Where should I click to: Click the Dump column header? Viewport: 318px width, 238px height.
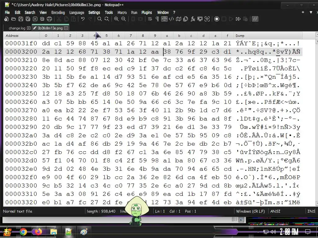click(268, 36)
